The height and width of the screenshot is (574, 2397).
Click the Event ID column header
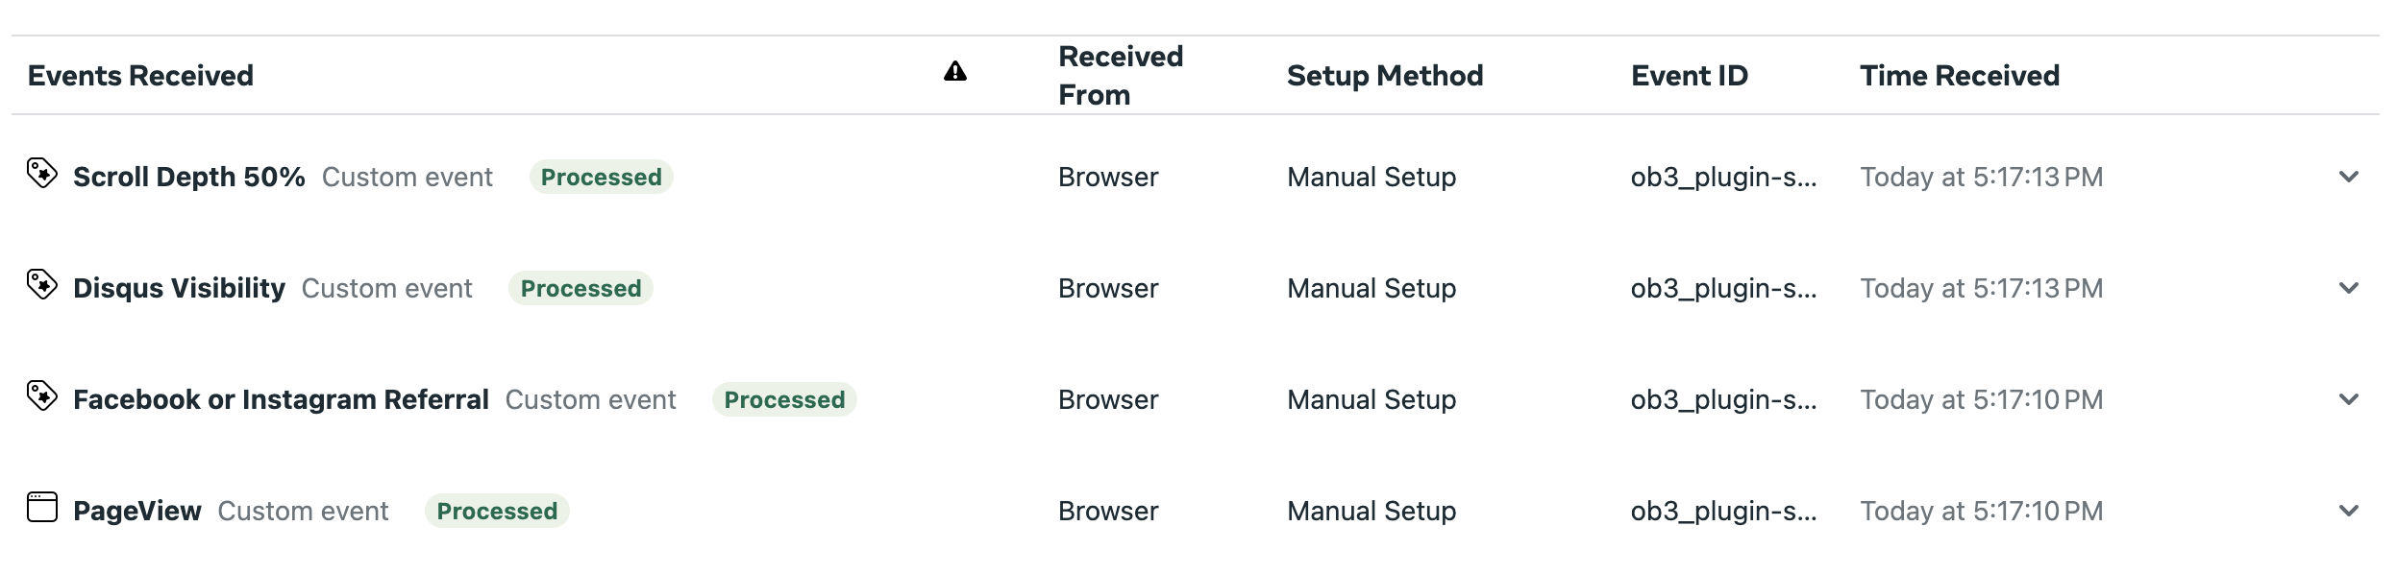[x=1690, y=76]
